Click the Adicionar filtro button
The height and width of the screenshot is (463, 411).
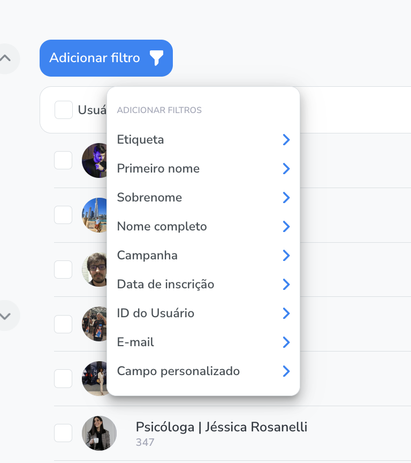pos(106,58)
